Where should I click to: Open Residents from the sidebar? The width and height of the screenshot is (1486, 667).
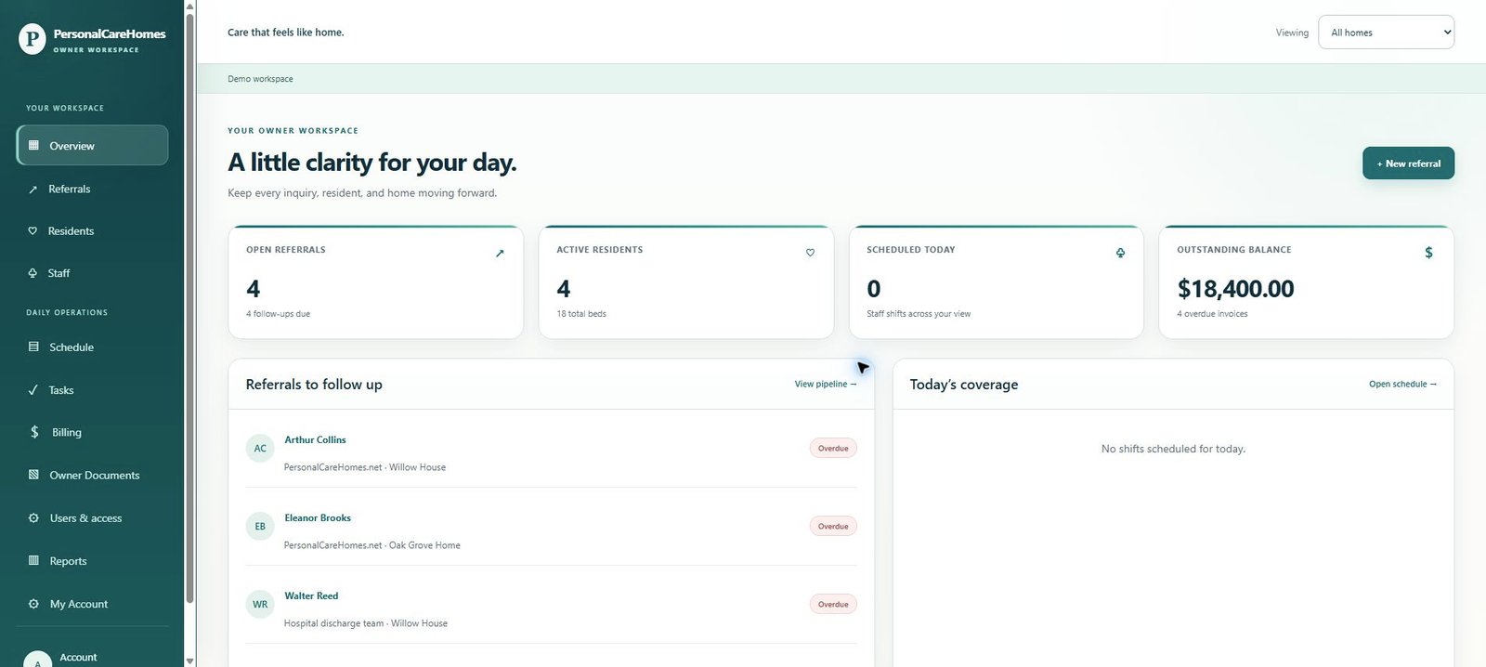point(92,231)
